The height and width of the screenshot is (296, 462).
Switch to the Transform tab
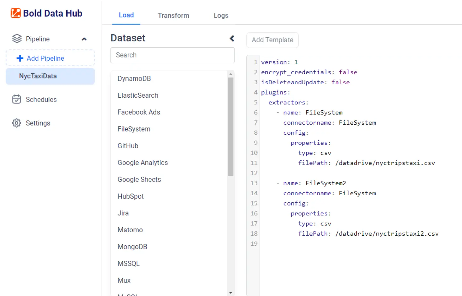pyautogui.click(x=173, y=16)
